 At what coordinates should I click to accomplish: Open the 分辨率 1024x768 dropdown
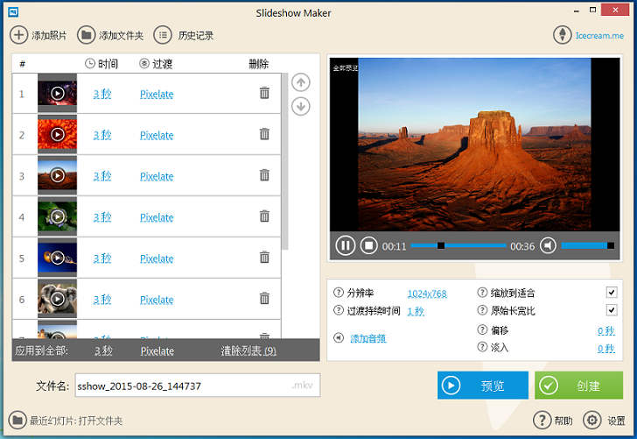(427, 294)
